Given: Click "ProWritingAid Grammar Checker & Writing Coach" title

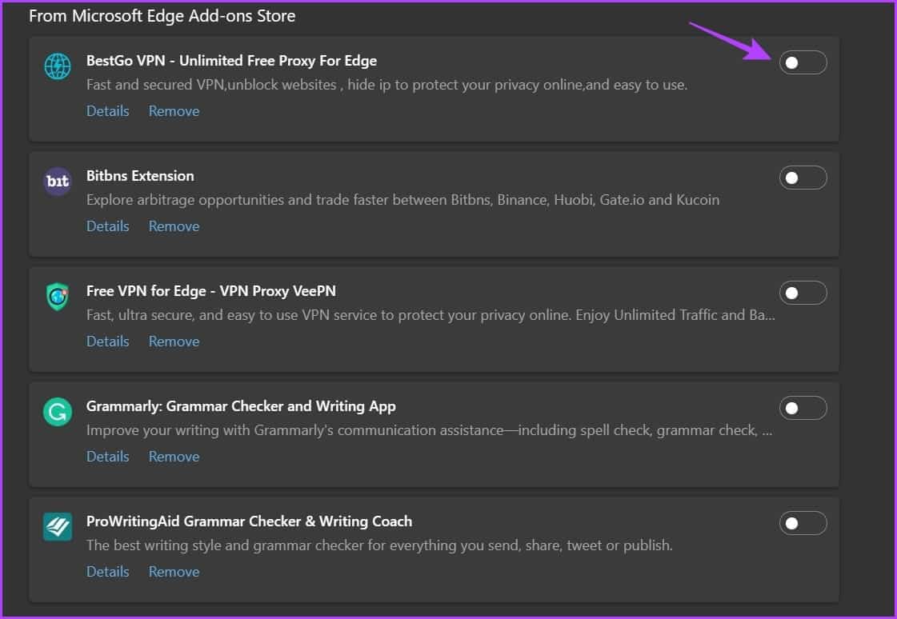Looking at the screenshot, I should coord(250,521).
